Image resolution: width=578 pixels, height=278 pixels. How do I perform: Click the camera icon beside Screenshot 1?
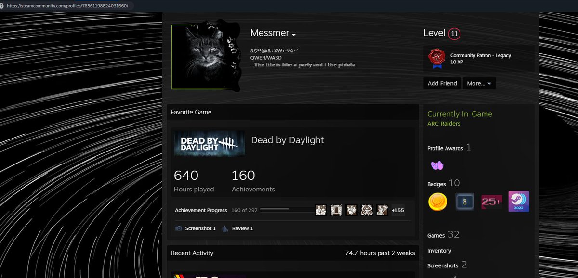(179, 228)
